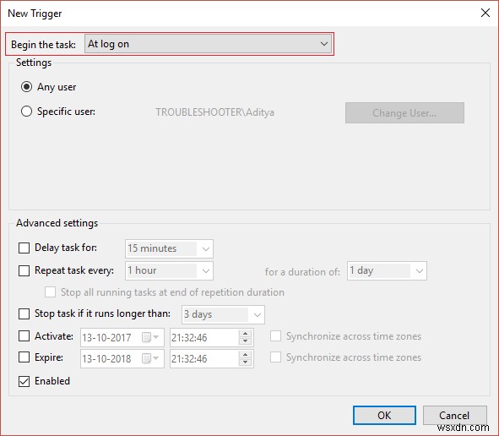Expand the 3 days stop task dropdown

click(223, 314)
